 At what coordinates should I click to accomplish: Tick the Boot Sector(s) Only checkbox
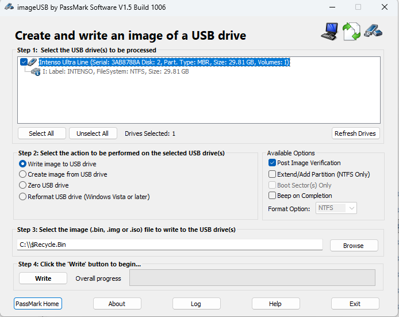coord(272,185)
